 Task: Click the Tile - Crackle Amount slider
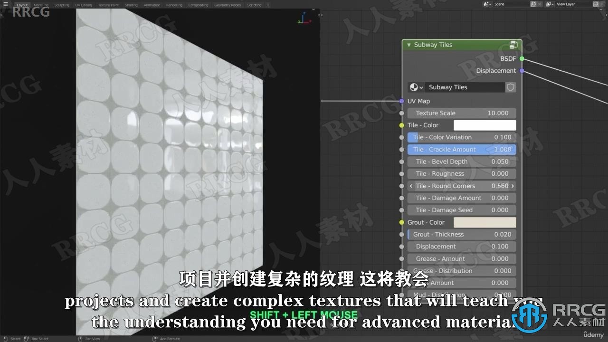[462, 149]
